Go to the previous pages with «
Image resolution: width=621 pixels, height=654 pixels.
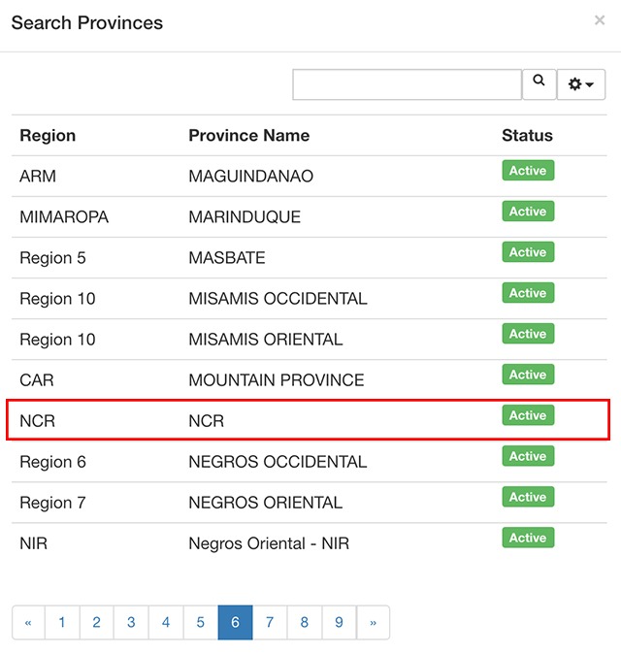[x=28, y=622]
